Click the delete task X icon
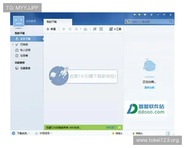This screenshot has width=185, height=148. click(x=76, y=29)
